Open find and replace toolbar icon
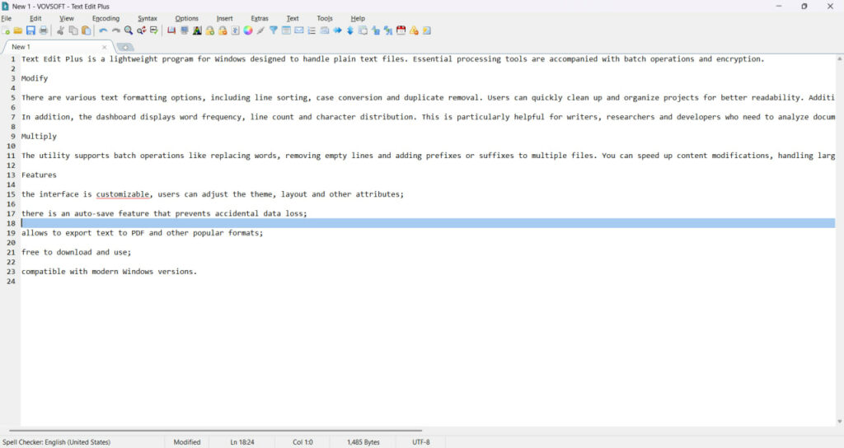 [141, 30]
